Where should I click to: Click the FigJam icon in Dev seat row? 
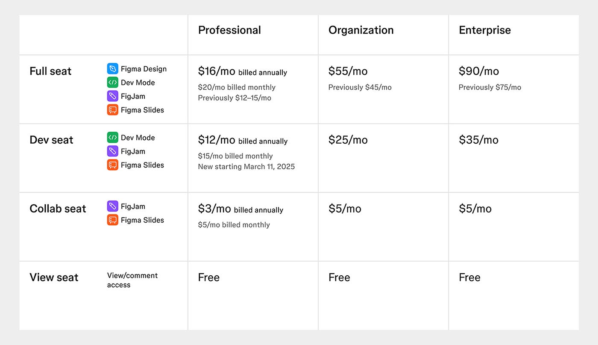point(112,151)
